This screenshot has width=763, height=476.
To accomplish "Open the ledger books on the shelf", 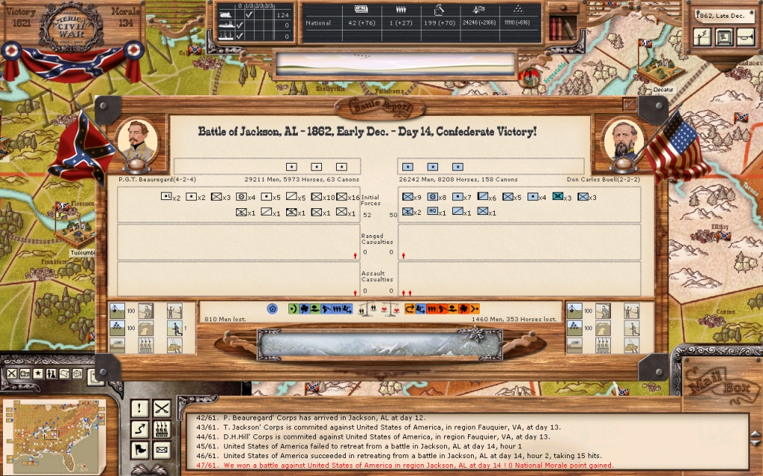I will coord(562,28).
